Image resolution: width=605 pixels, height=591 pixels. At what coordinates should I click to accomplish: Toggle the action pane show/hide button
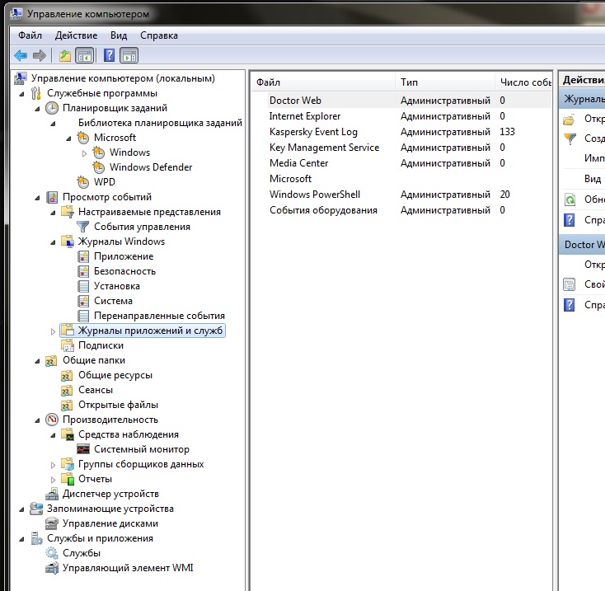pos(129,55)
